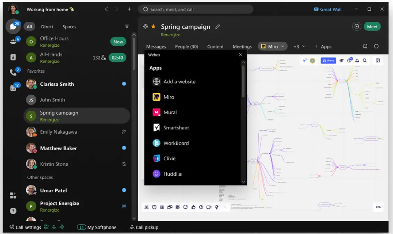The height and width of the screenshot is (234, 393).
Task: Open the filter icon above the spaces list
Action: pos(127,26)
